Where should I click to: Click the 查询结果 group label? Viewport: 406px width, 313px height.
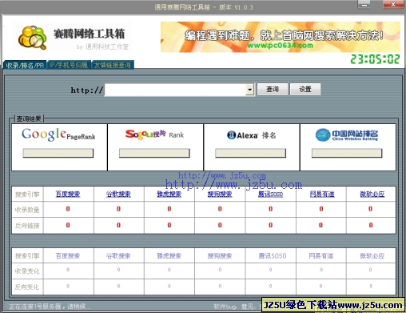(x=29, y=118)
